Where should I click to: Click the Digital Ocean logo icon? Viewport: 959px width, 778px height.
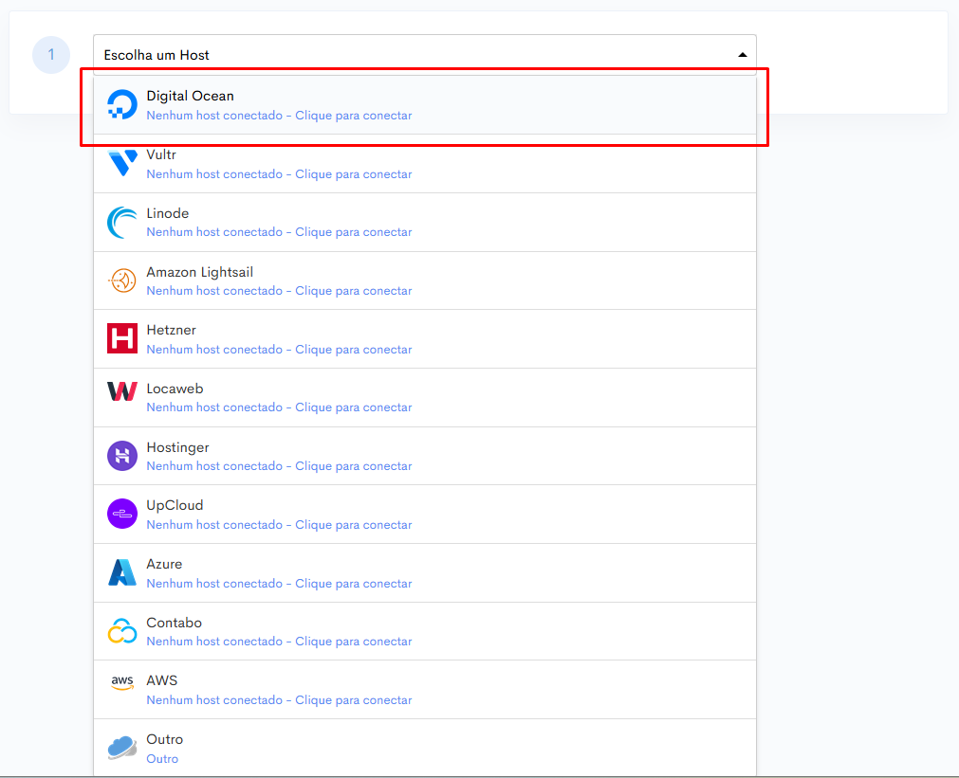(x=122, y=105)
